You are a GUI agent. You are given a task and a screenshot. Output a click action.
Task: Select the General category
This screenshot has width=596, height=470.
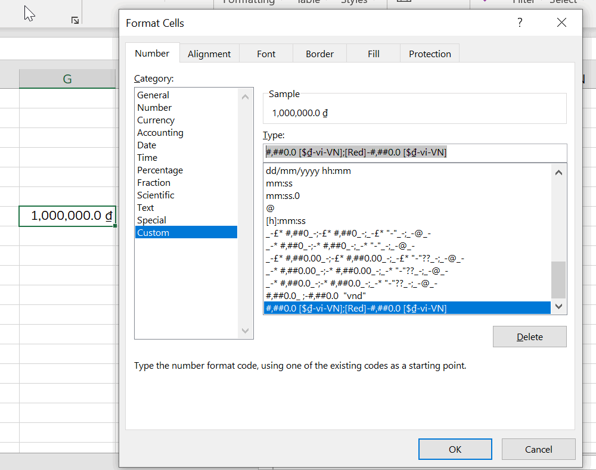(186, 95)
